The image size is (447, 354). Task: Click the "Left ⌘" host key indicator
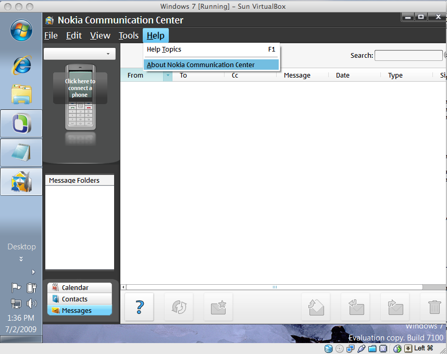424,348
